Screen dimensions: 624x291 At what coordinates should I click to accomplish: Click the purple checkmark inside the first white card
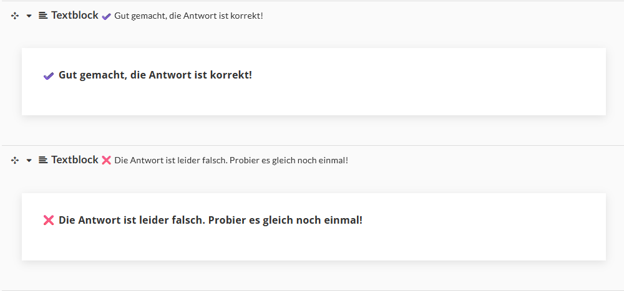point(48,75)
